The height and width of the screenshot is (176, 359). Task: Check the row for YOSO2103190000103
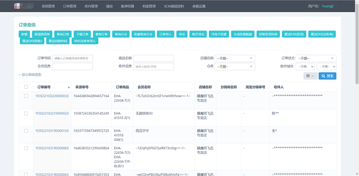(x=26, y=131)
